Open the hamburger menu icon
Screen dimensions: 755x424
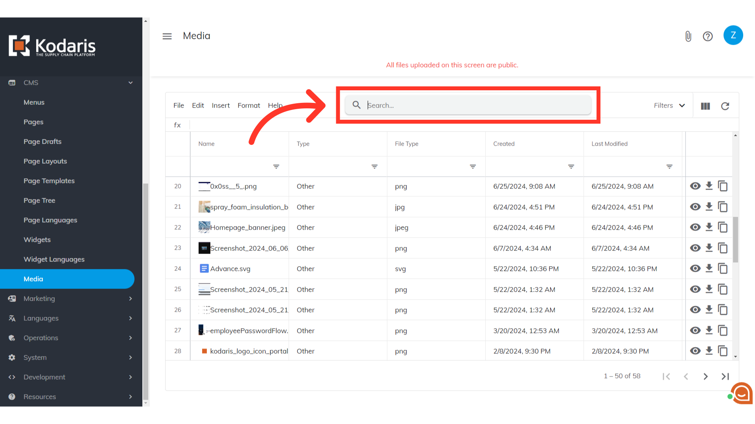point(167,36)
